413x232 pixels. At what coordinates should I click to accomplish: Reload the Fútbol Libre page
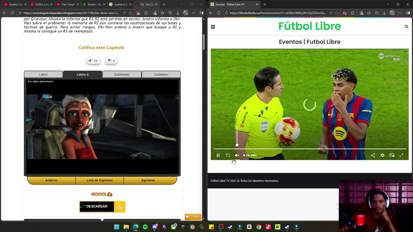219,13
